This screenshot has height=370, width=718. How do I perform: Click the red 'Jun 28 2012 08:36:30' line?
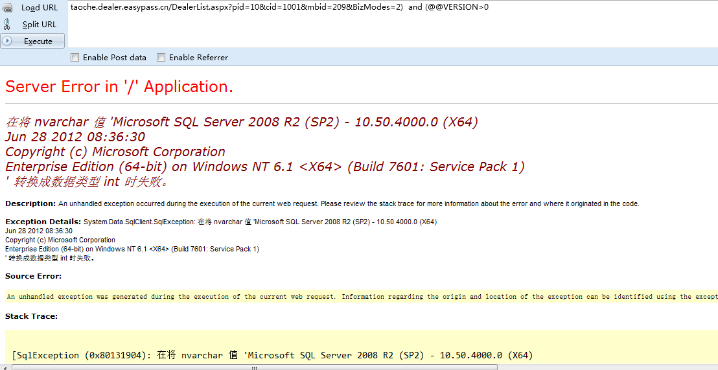[x=75, y=137]
